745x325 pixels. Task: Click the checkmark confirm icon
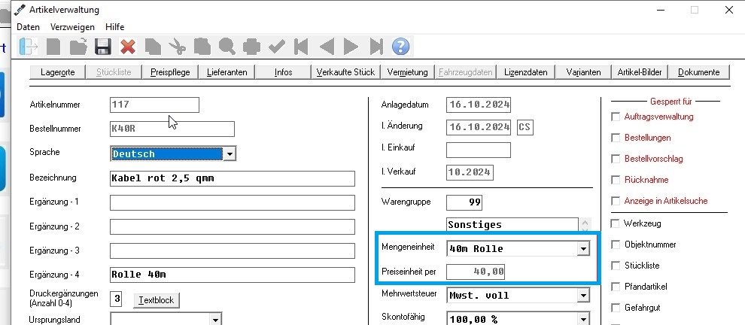tap(276, 47)
